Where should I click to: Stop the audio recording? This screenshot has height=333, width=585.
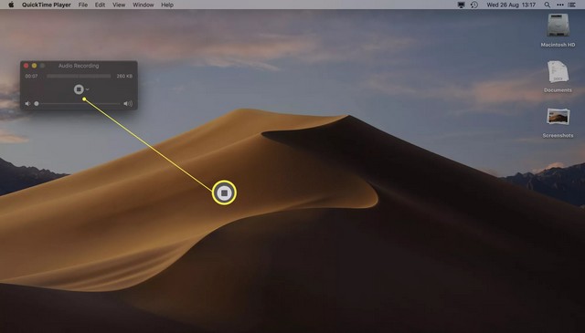point(79,89)
